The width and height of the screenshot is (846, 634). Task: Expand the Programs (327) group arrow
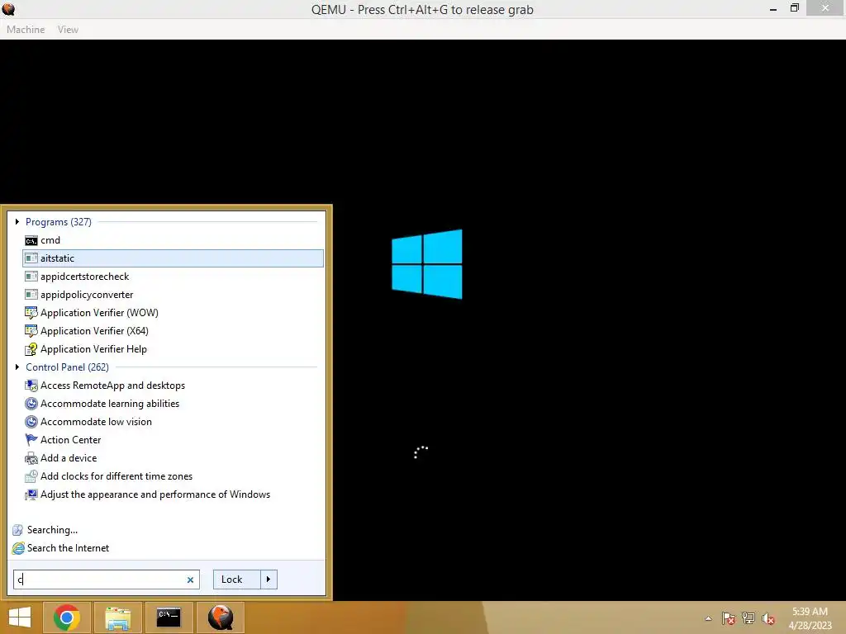pyautogui.click(x=17, y=221)
